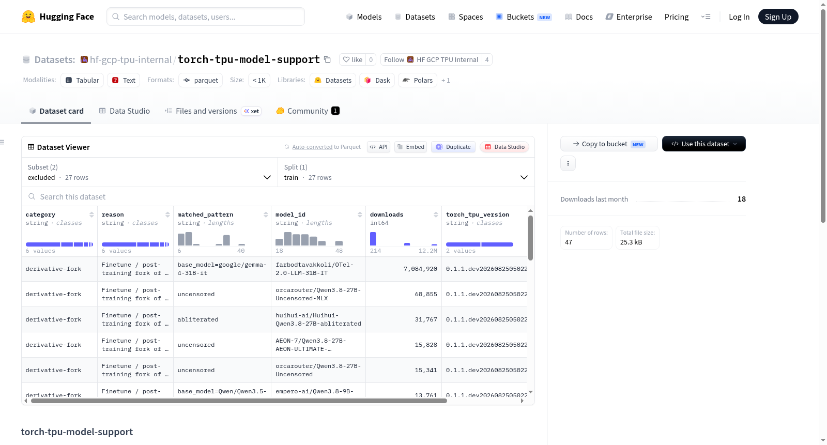Open Data Studio from viewer header
The width and height of the screenshot is (827, 445).
tap(504, 147)
